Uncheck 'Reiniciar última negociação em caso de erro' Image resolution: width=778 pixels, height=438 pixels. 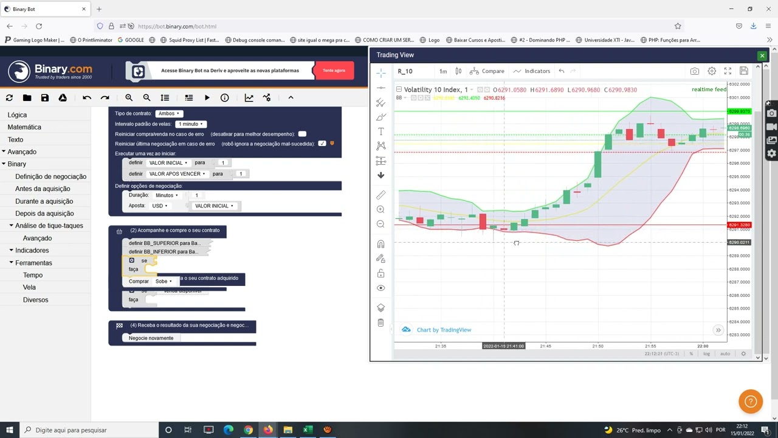click(322, 144)
